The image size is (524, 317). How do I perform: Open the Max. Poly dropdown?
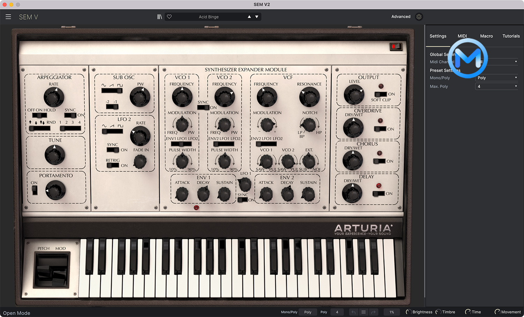point(496,86)
